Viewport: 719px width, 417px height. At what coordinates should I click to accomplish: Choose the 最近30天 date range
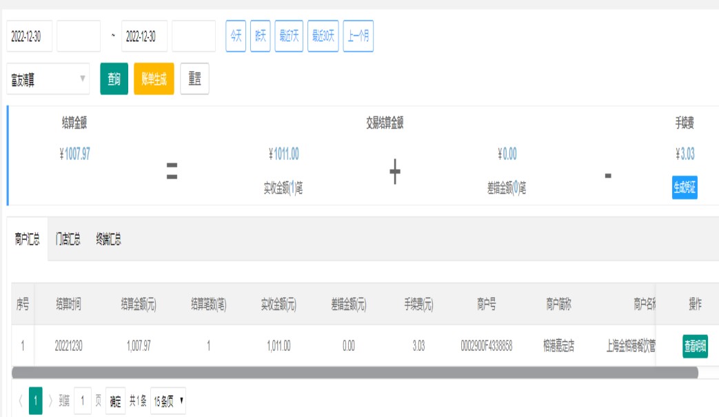[323, 36]
